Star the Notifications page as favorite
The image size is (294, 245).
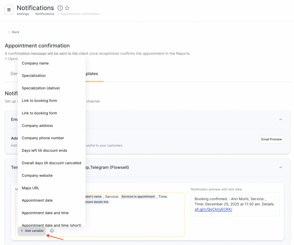tap(67, 8)
